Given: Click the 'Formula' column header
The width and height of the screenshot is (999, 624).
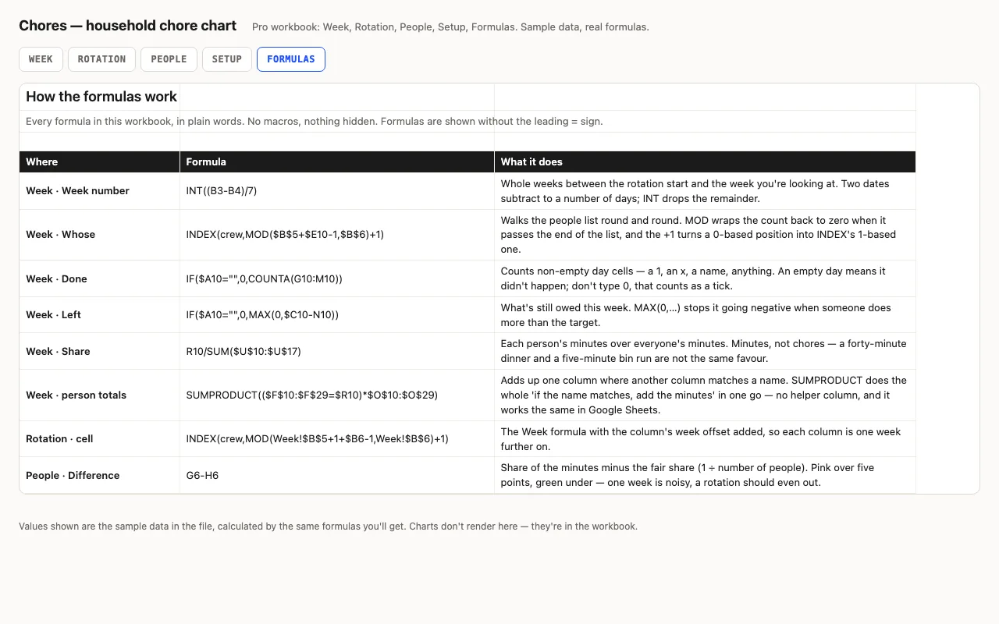Looking at the screenshot, I should coord(337,161).
